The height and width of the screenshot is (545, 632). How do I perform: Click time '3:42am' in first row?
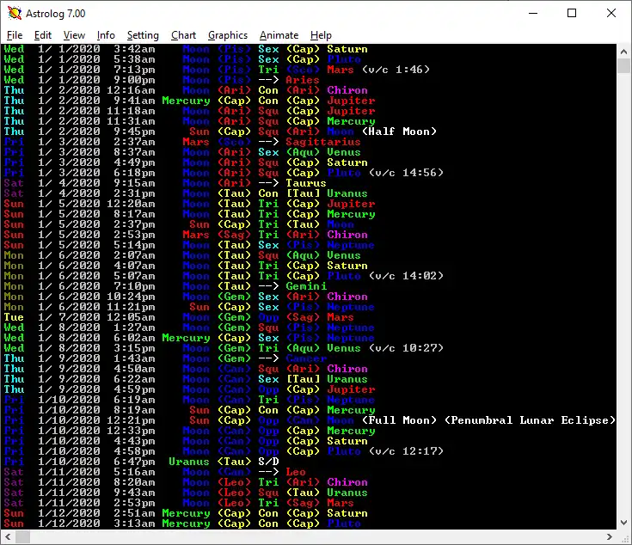[x=134, y=49]
